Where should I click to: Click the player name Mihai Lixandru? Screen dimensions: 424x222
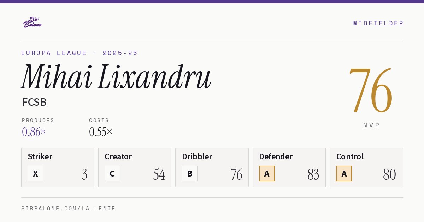click(116, 76)
